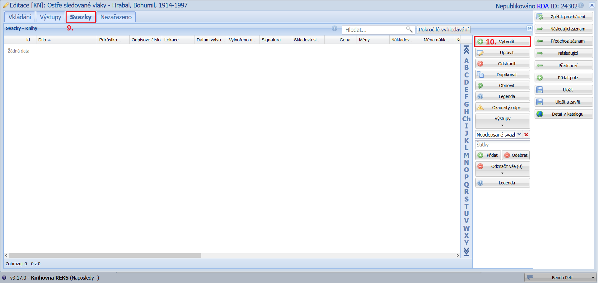Click the Upravit edit button
Viewport: 599px width, 283px height.
click(x=503, y=53)
